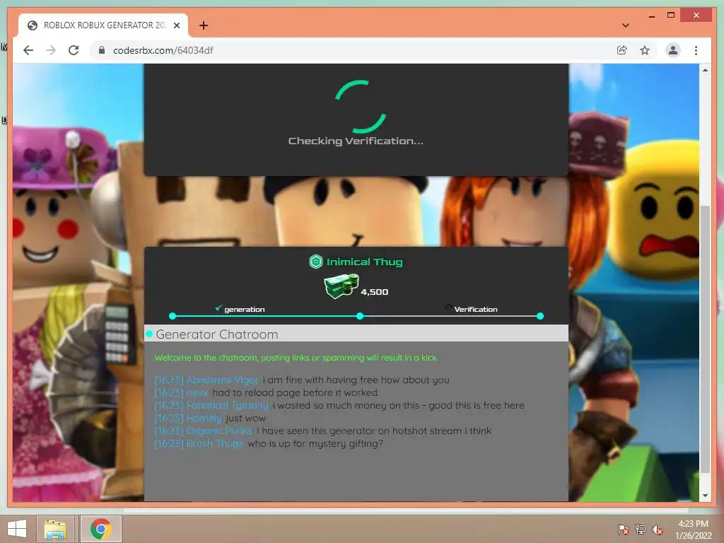The height and width of the screenshot is (543, 724).
Task: Open a new tab with plus button
Action: click(x=203, y=25)
